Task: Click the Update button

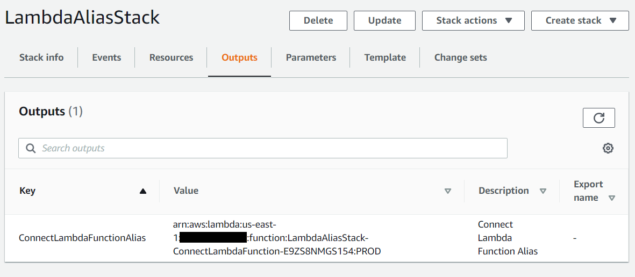Action: (x=384, y=20)
